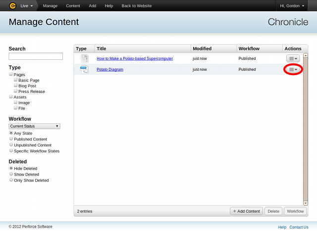Select Published Content radio option
The width and height of the screenshot is (317, 231).
point(11,139)
